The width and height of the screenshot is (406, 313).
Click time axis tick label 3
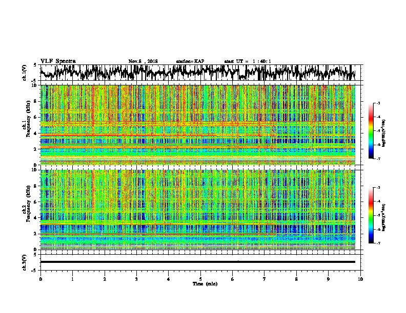tap(136, 279)
